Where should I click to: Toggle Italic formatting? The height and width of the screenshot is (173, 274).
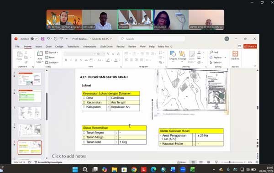tap(71, 60)
